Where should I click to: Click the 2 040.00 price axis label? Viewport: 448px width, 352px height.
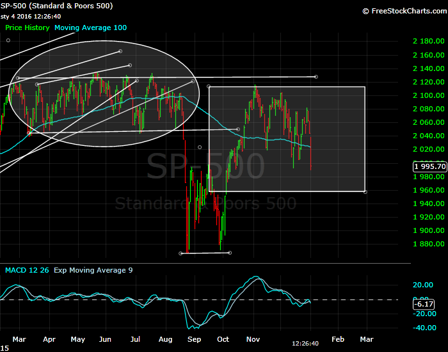pyautogui.click(x=429, y=136)
